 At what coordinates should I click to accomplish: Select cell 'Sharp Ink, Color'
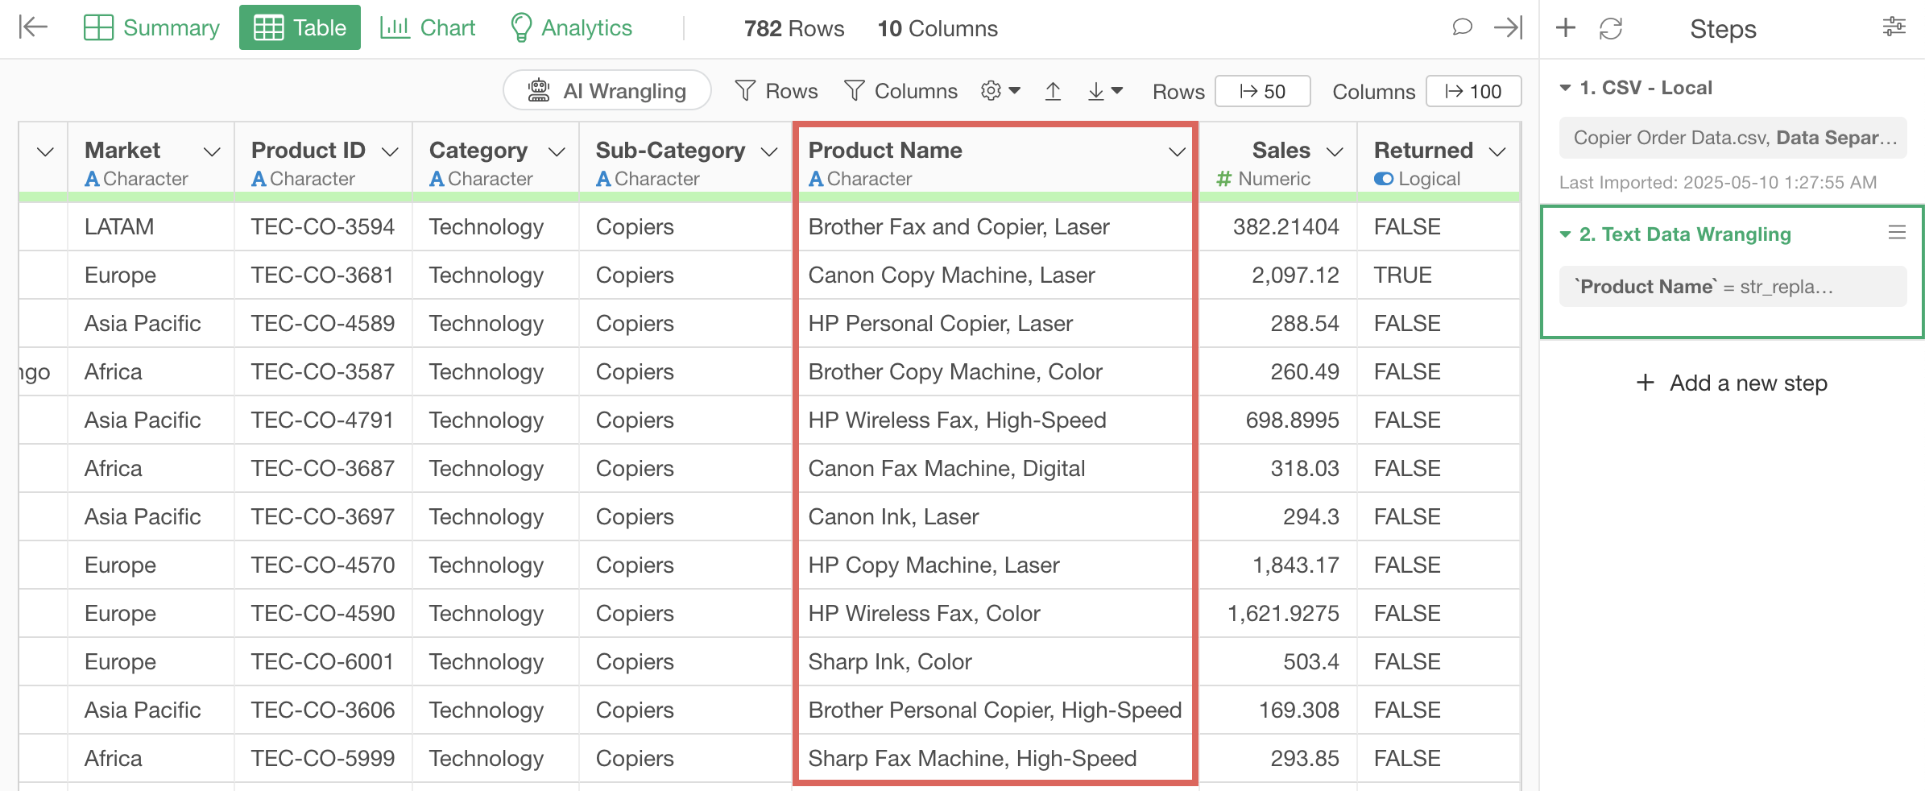pyautogui.click(x=996, y=662)
